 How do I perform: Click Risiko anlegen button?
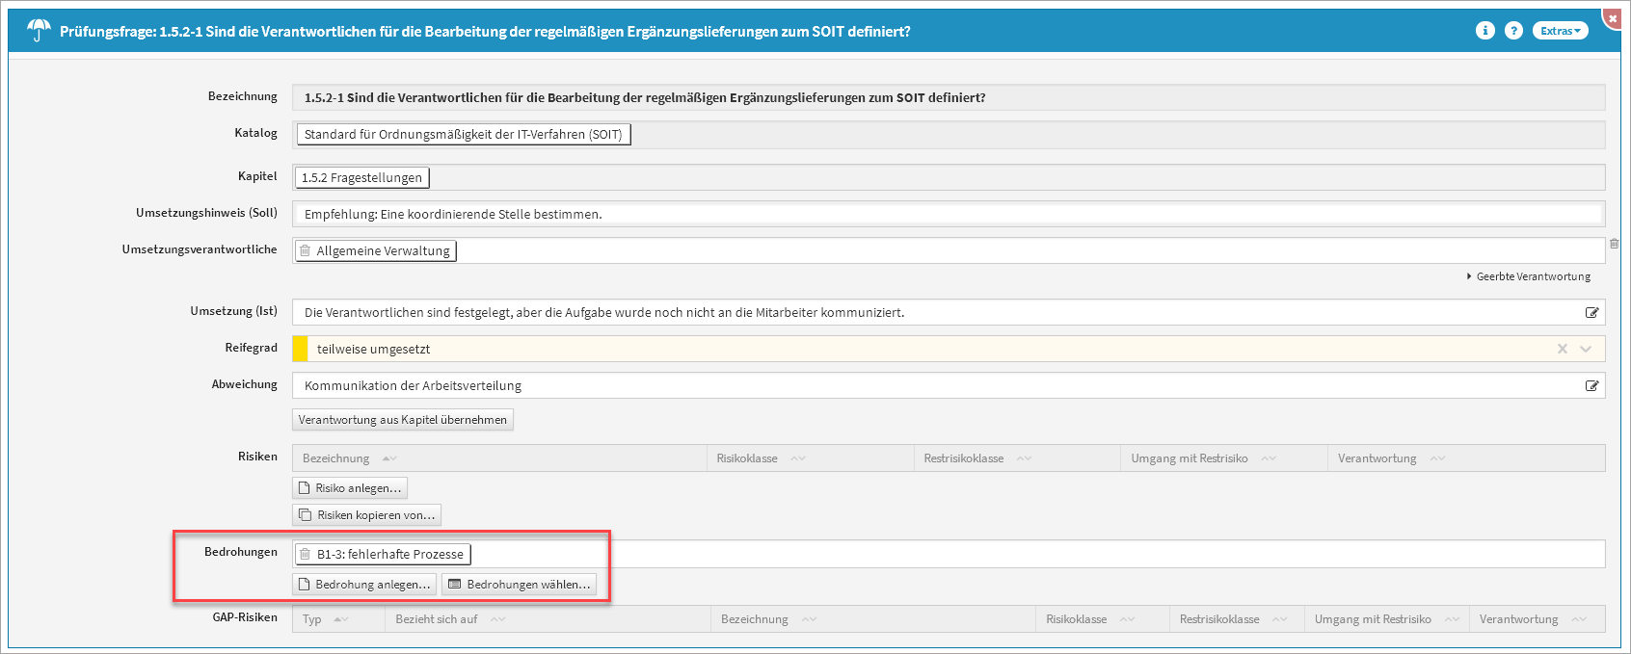pyautogui.click(x=349, y=488)
